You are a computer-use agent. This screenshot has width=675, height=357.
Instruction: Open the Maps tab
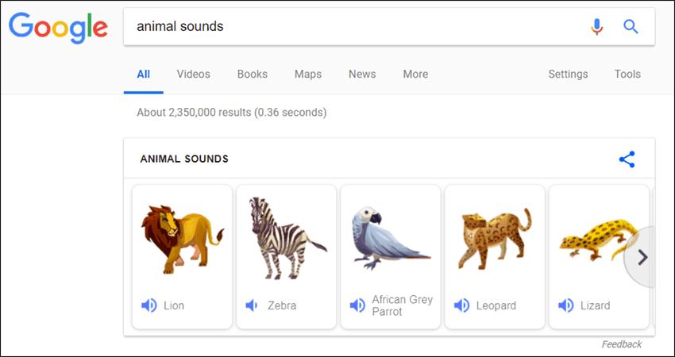click(x=308, y=75)
